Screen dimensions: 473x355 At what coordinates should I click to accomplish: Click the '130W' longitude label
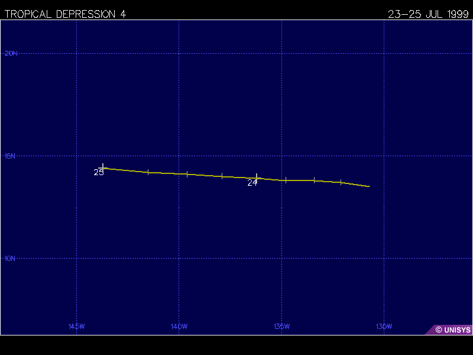coord(384,327)
